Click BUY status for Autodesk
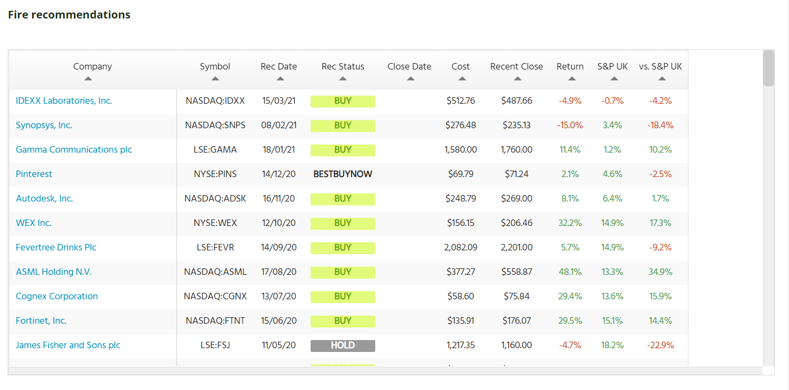The width and height of the screenshot is (789, 390). [343, 199]
